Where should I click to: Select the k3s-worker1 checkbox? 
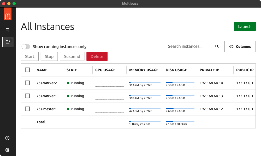point(27,96)
